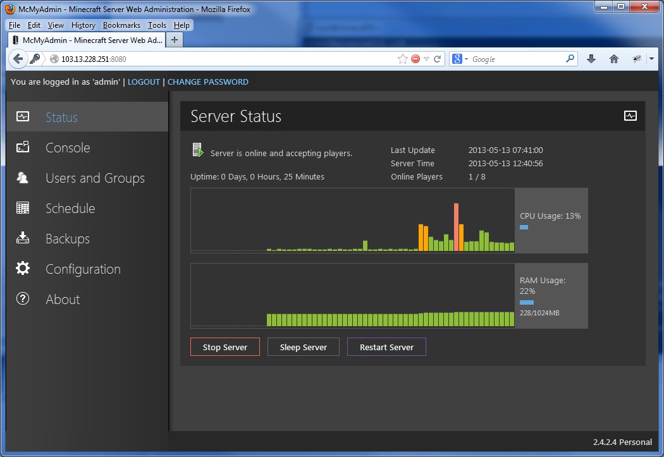Open the Console section
Screen dimensions: 664x457
tap(87, 148)
